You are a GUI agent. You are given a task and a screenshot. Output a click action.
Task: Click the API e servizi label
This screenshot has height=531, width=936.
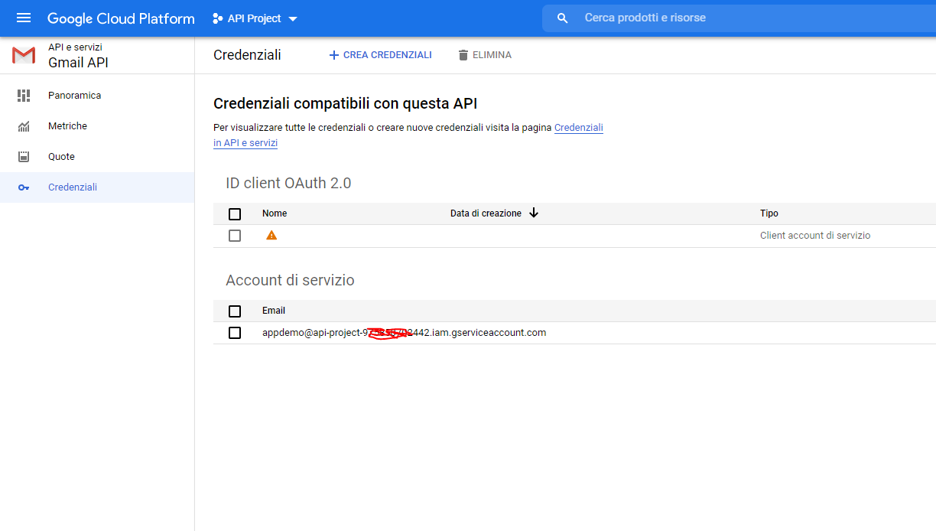(x=75, y=47)
